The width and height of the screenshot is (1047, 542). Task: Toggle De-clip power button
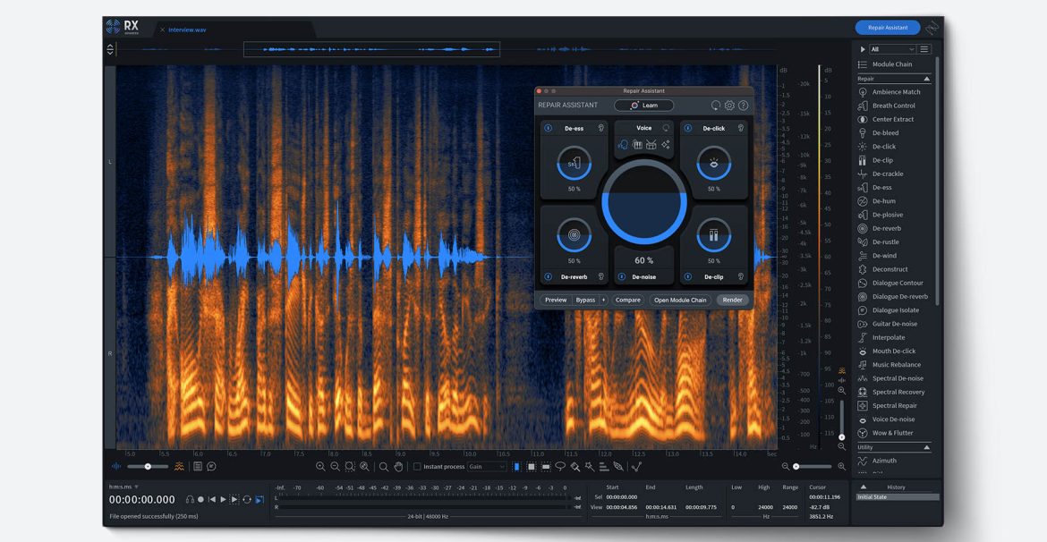pyautogui.click(x=688, y=276)
